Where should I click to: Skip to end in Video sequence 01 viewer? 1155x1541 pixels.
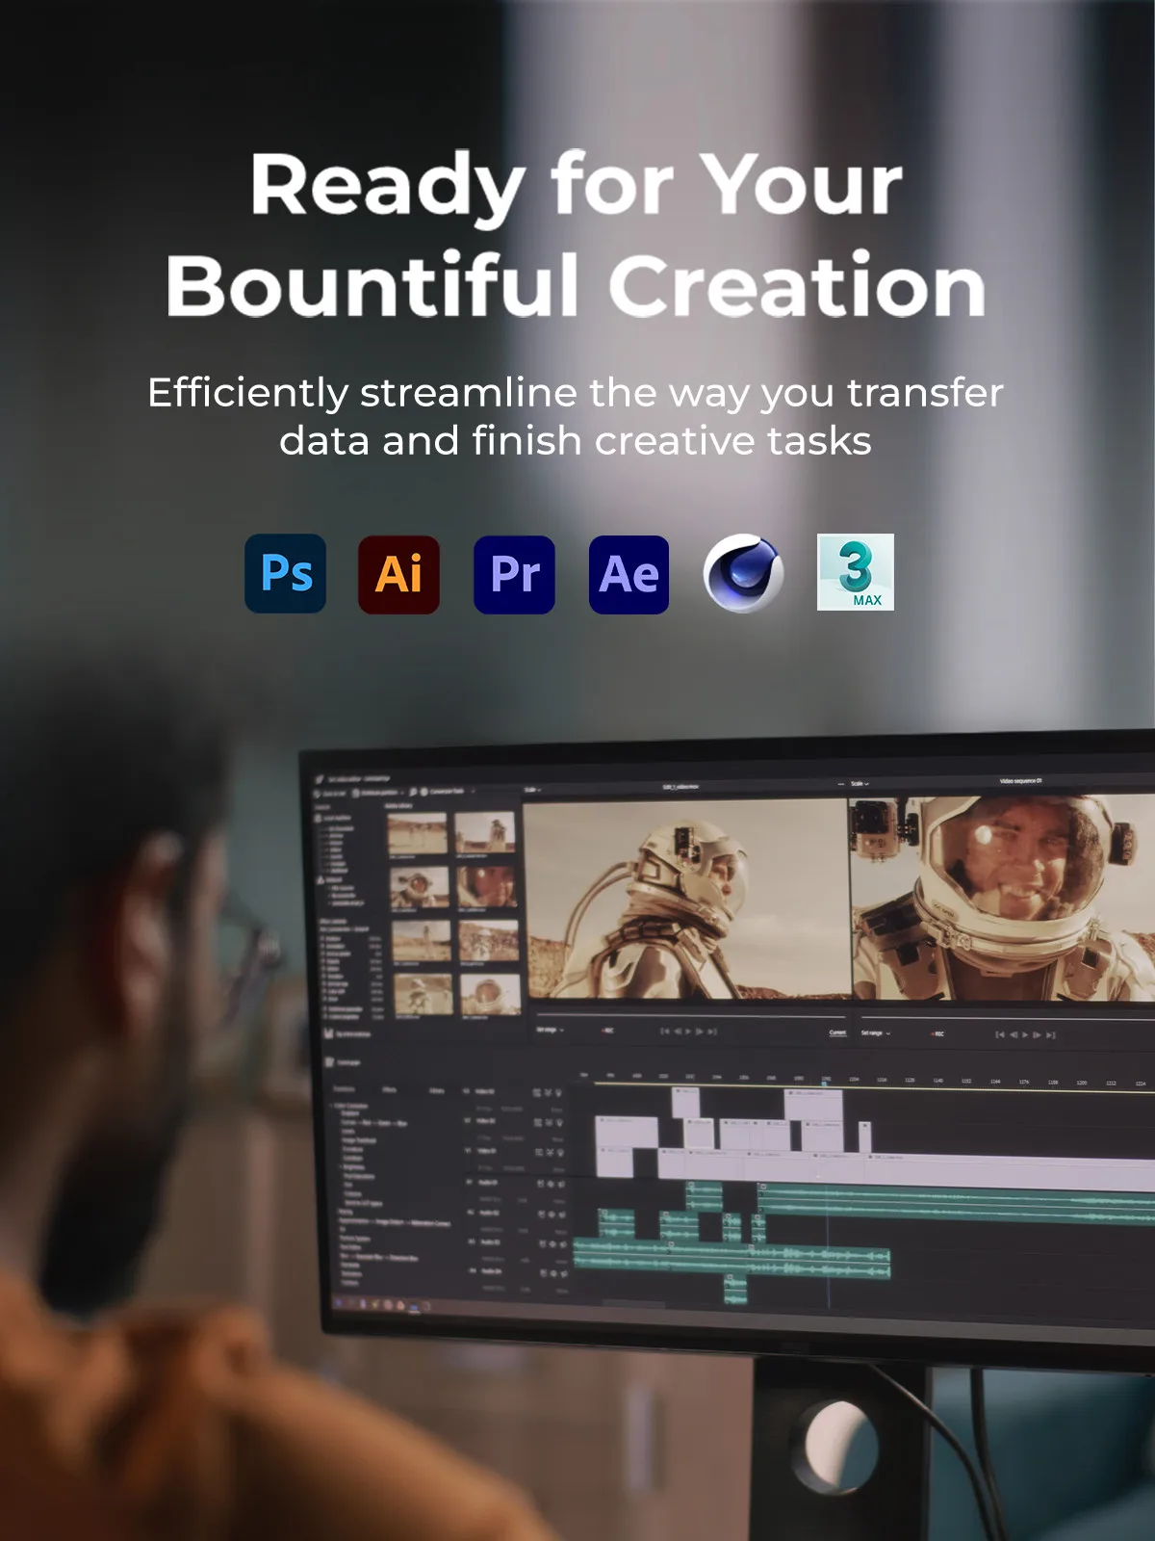pyautogui.click(x=1051, y=1035)
